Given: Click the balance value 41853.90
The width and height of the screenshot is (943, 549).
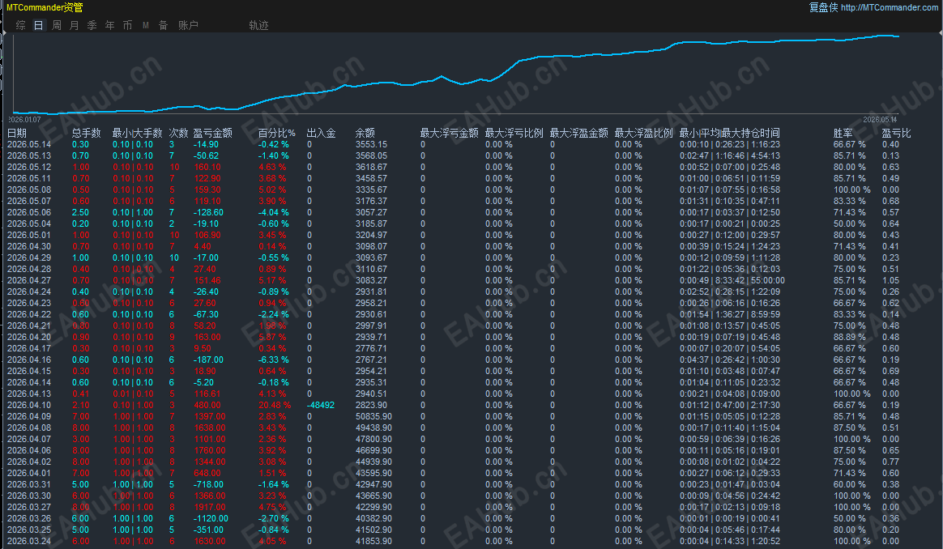Looking at the screenshot, I should 373,541.
